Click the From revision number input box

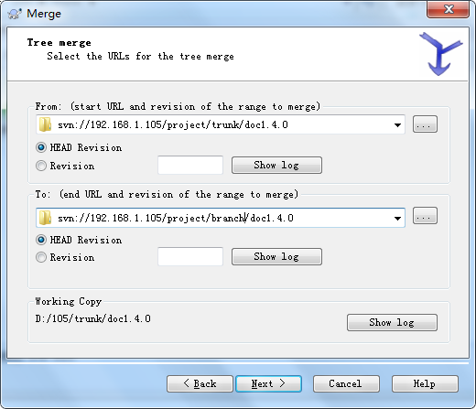190,165
